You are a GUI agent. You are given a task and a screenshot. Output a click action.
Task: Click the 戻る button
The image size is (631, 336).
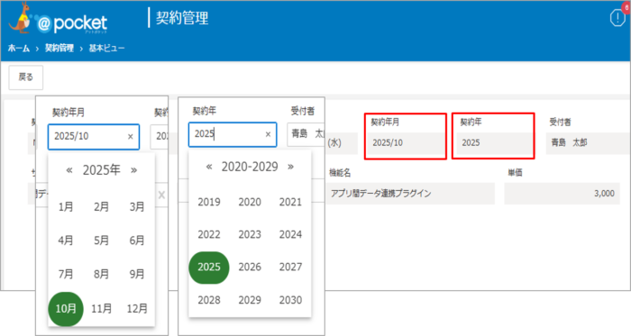26,77
